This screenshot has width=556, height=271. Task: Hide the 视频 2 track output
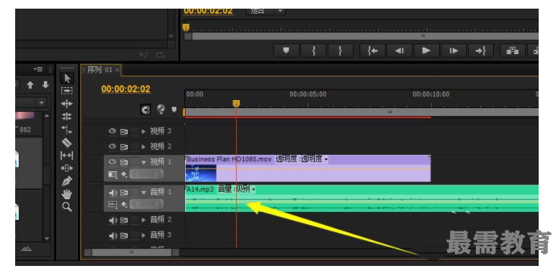[x=113, y=146]
